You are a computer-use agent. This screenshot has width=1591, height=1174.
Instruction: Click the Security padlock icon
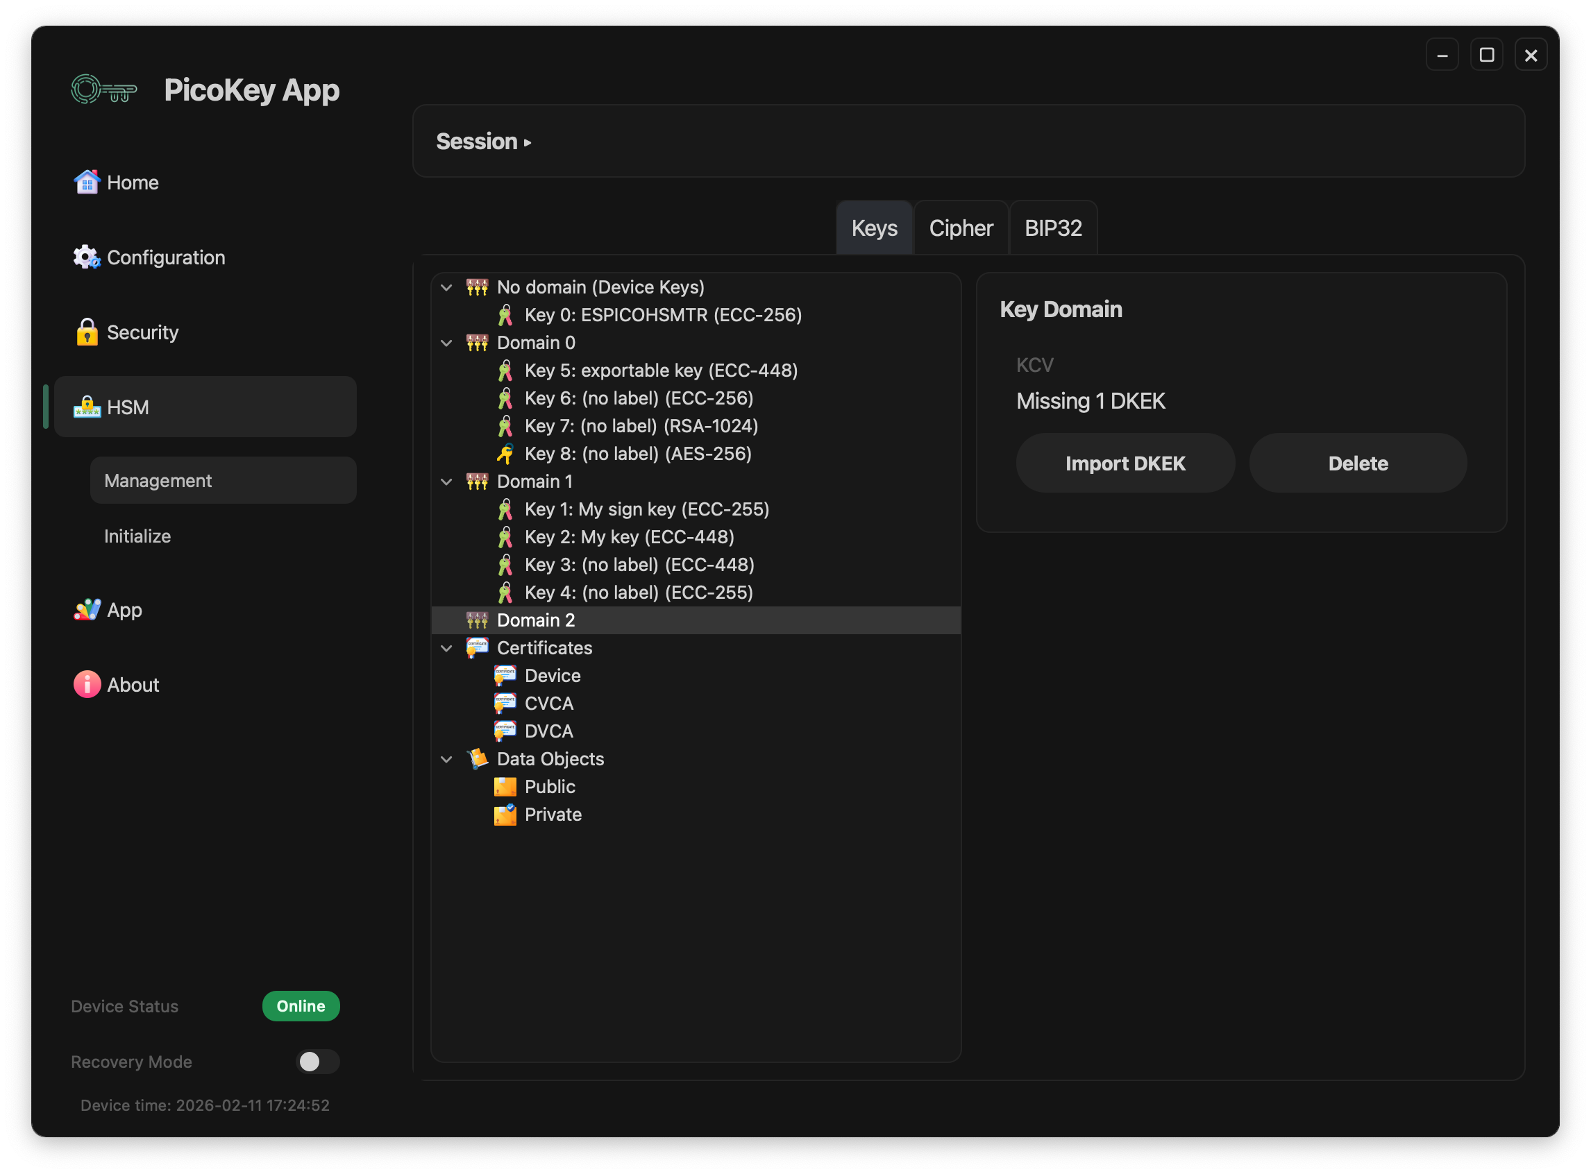pyautogui.click(x=87, y=332)
